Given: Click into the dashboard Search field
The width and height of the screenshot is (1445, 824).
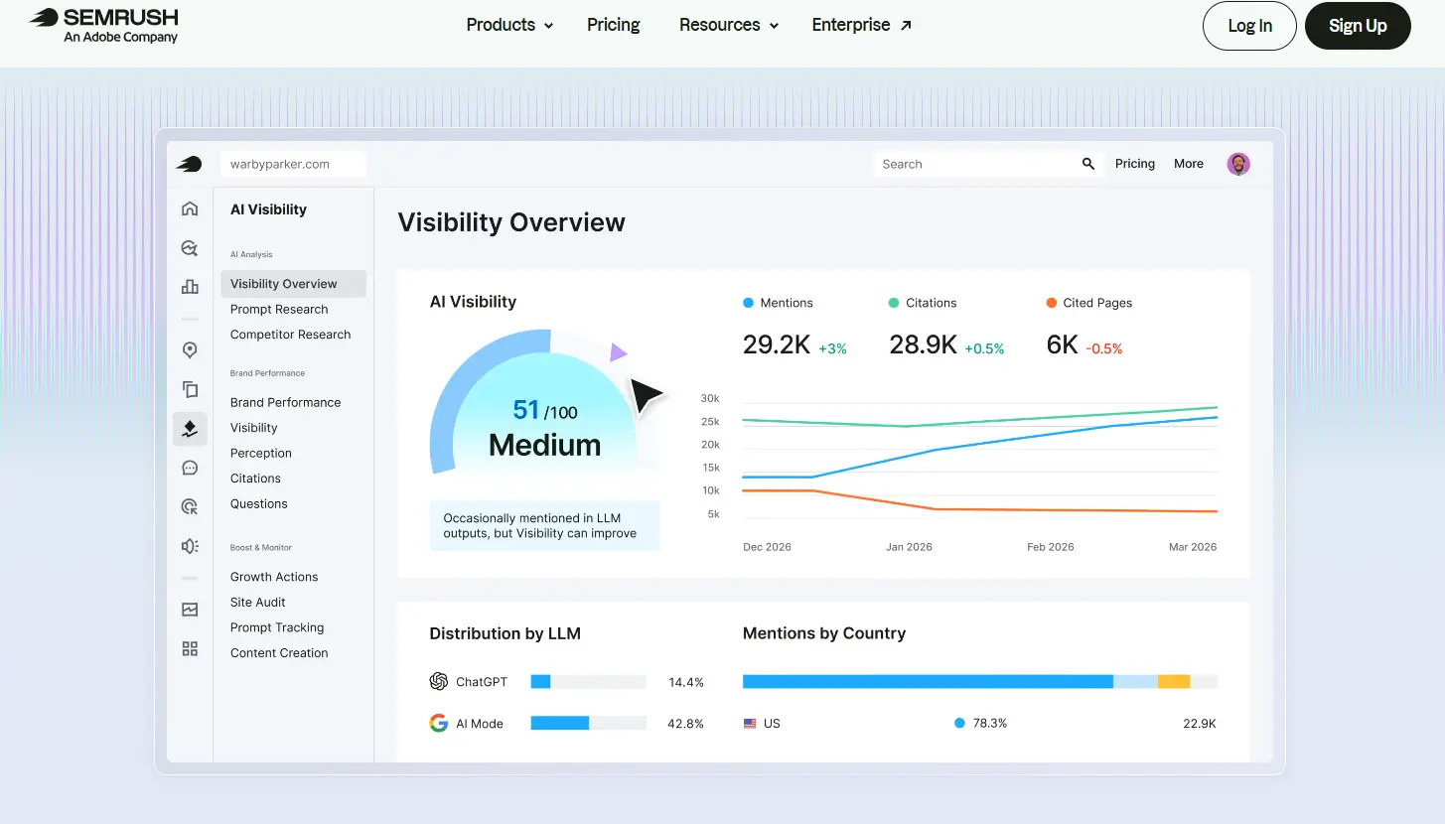Looking at the screenshot, I should point(988,164).
